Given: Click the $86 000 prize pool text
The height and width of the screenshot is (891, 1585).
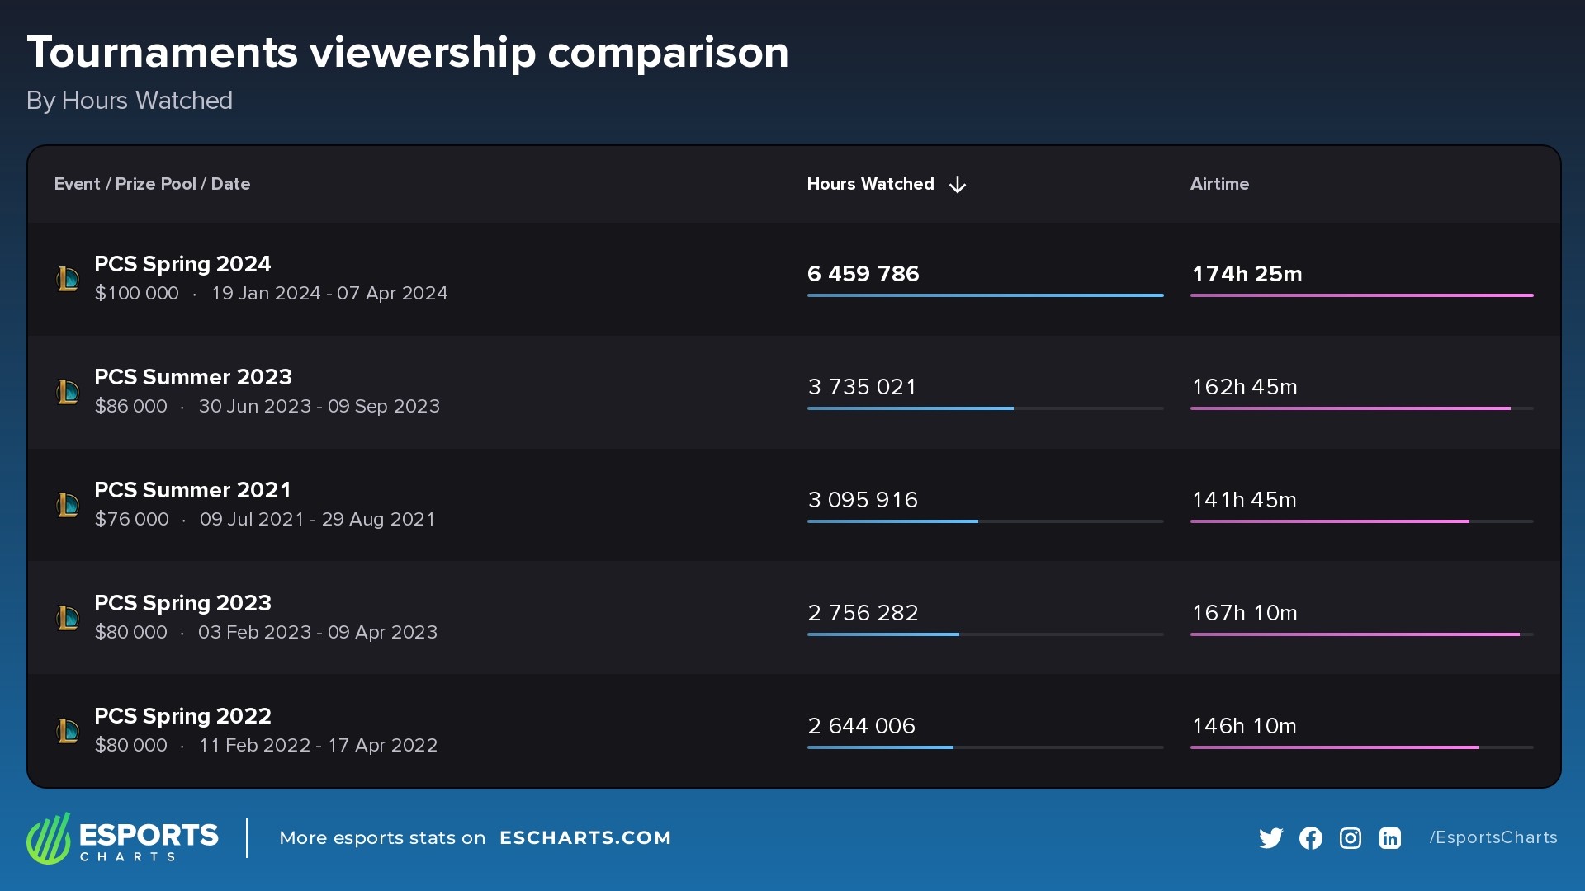Looking at the screenshot, I should pos(130,407).
